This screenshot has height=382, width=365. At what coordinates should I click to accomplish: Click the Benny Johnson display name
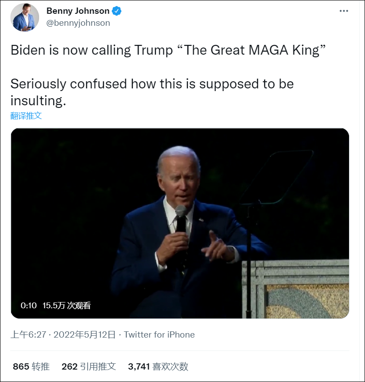tap(78, 11)
